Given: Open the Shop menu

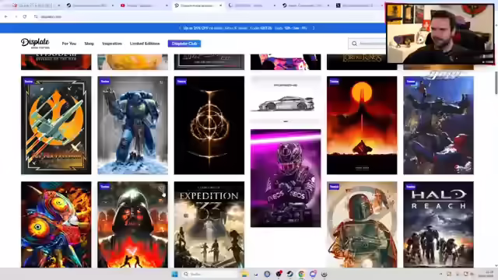Looking at the screenshot, I should pos(89,44).
